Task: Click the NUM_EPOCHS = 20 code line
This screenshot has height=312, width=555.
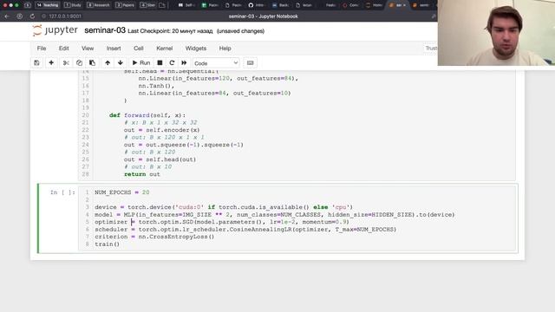Action: coord(121,192)
